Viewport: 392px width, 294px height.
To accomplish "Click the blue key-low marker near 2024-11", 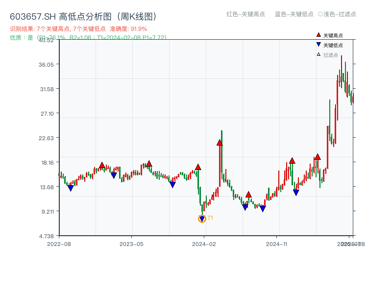I will pos(295,192).
